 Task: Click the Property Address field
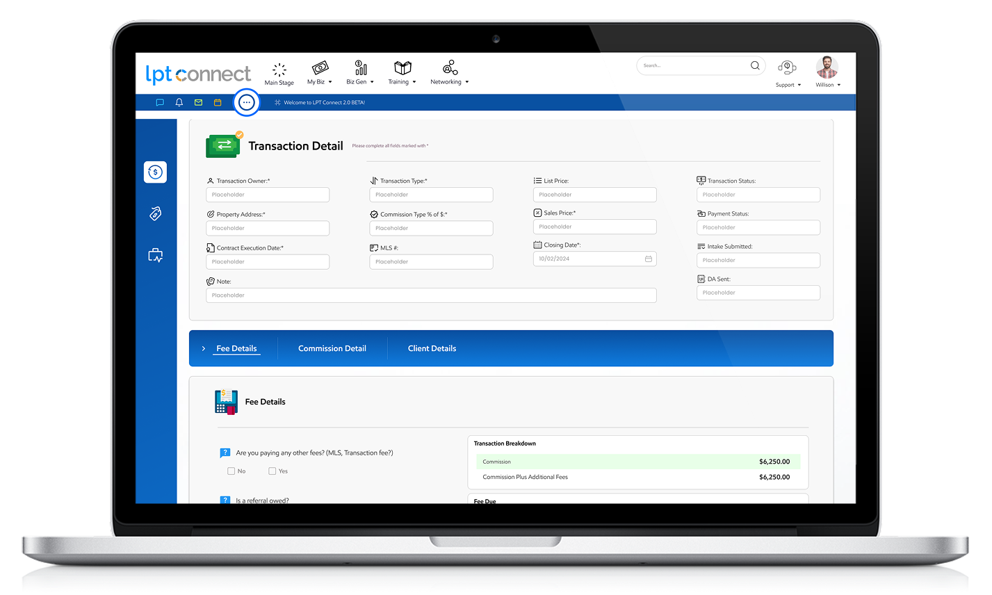tap(268, 228)
